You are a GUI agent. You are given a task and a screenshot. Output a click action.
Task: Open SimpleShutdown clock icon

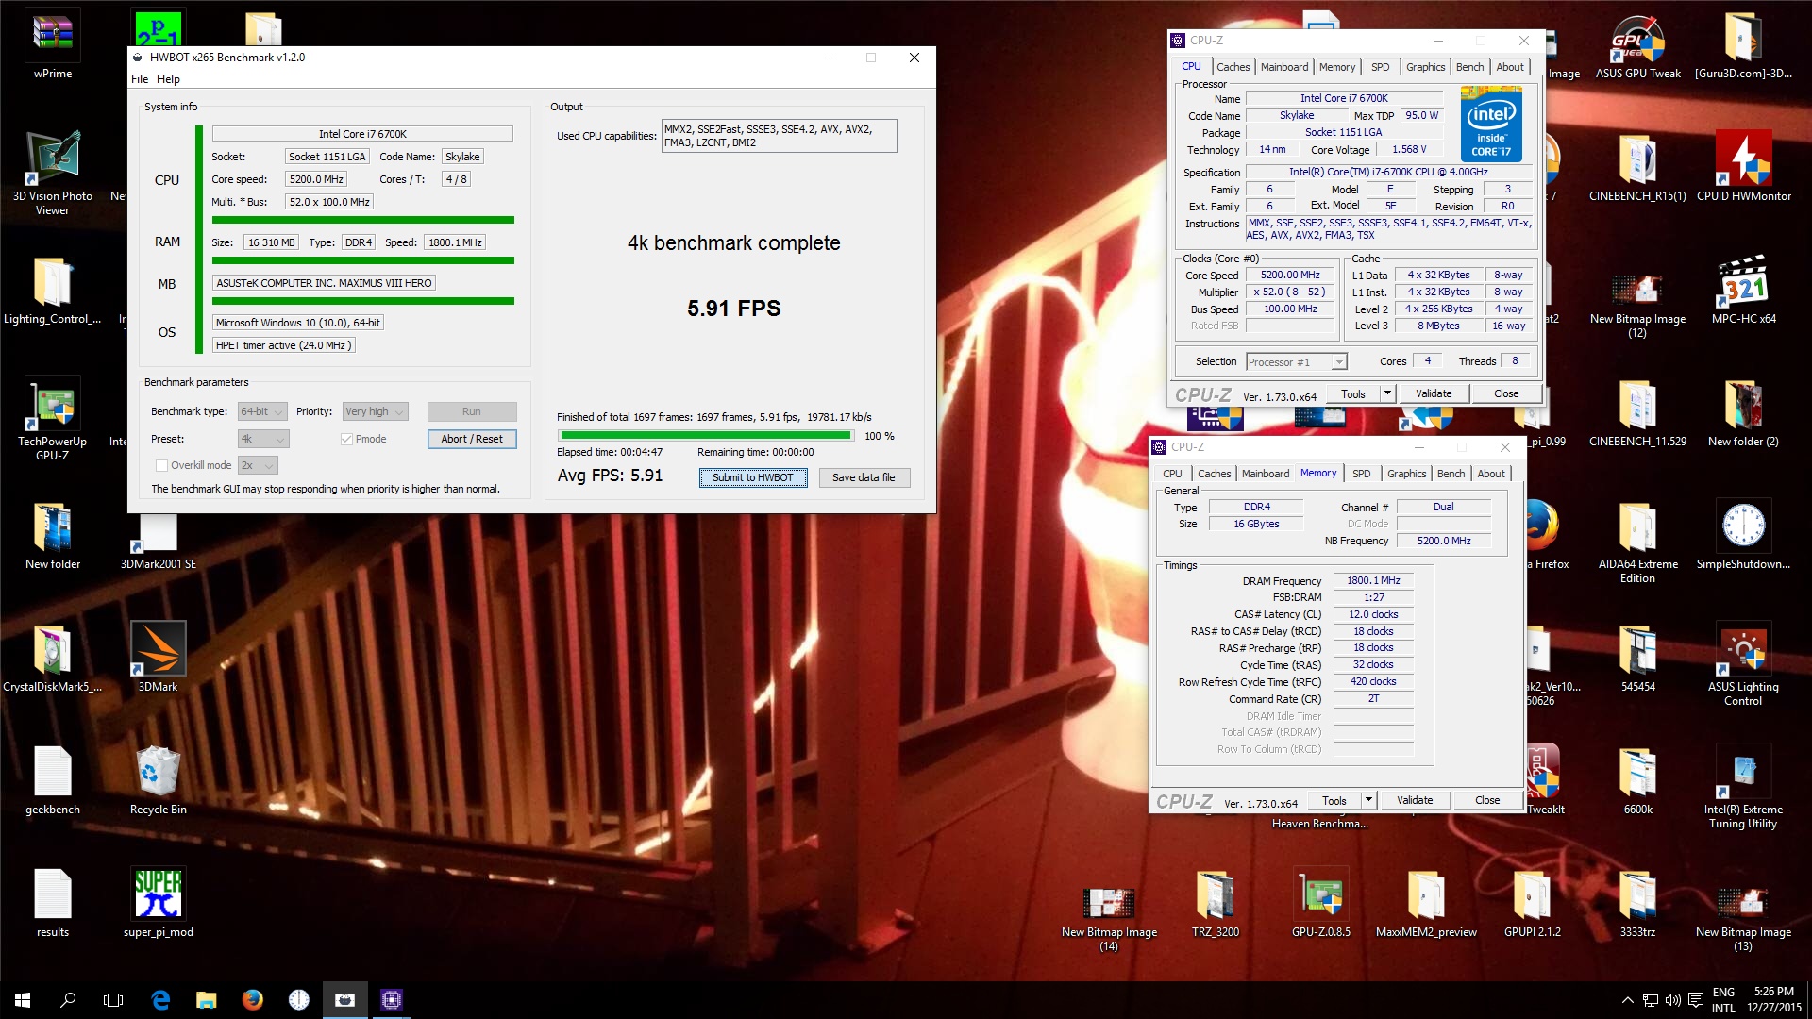click(x=1743, y=533)
